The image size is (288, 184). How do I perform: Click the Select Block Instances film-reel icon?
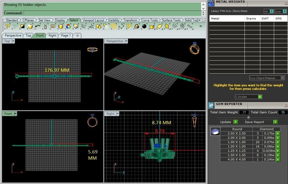point(182,27)
